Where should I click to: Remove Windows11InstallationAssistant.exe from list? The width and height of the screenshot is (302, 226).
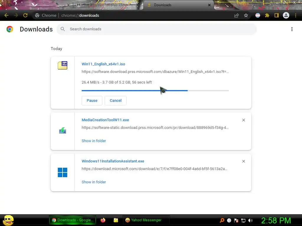tap(244, 161)
